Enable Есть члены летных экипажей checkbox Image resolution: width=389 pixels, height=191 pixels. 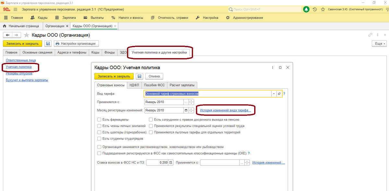(99, 126)
